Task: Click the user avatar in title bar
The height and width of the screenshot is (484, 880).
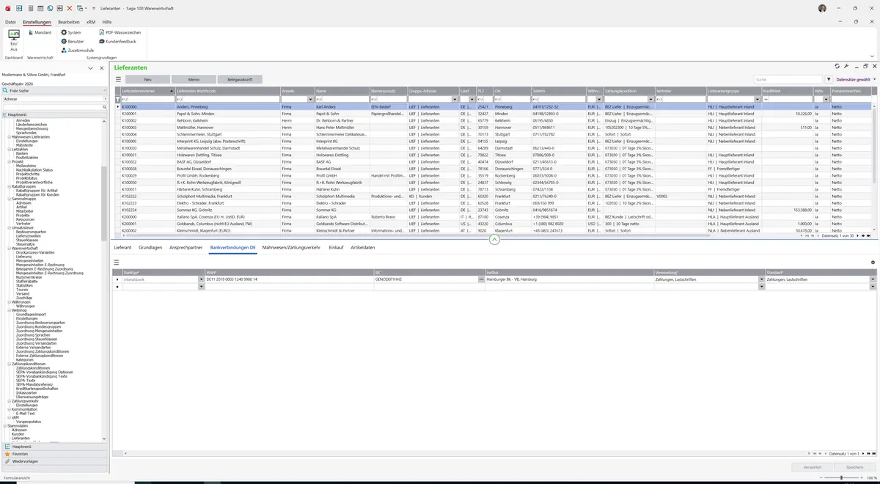Action: 822,8
